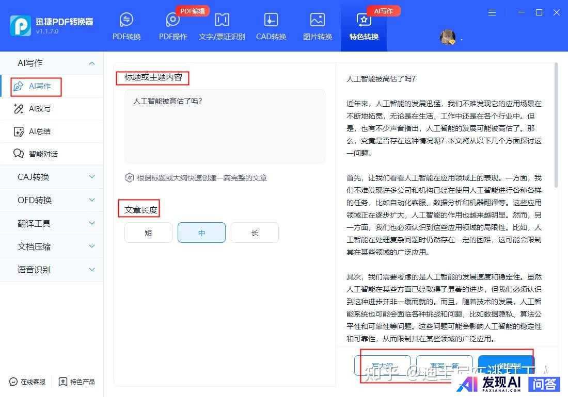Select the 文字/票证识别 icon
This screenshot has height=397, width=568.
click(x=222, y=26)
